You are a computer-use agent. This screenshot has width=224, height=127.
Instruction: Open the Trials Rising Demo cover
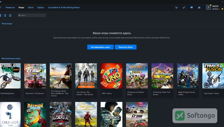pos(10,76)
